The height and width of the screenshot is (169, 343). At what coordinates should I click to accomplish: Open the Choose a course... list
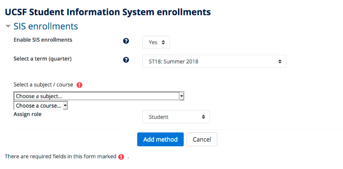41,106
